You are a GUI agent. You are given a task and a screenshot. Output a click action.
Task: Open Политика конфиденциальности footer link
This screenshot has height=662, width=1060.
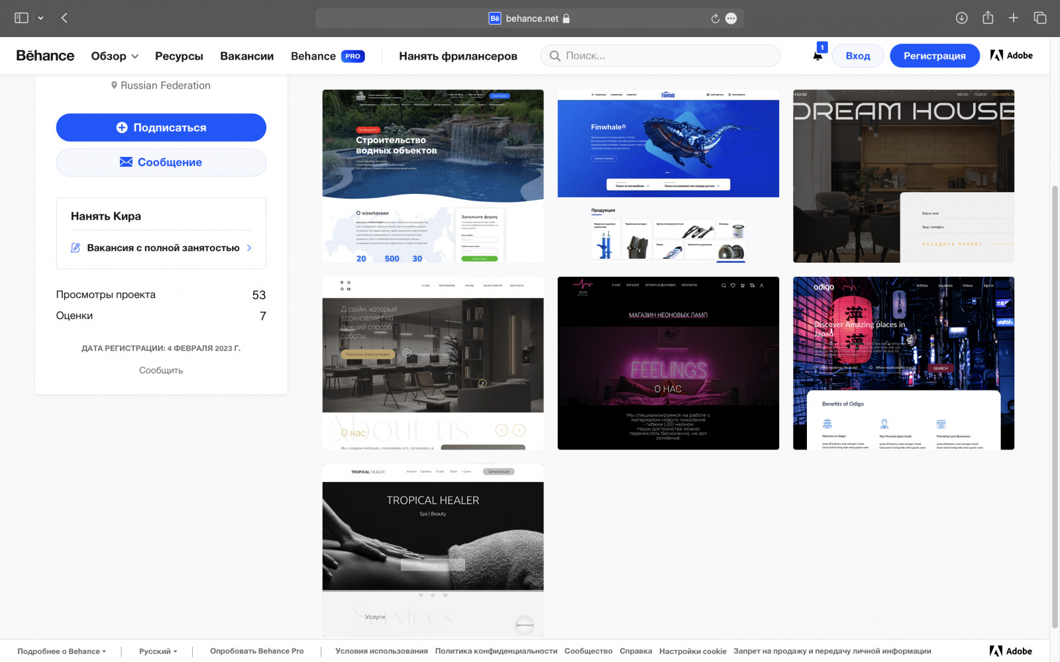coord(496,651)
